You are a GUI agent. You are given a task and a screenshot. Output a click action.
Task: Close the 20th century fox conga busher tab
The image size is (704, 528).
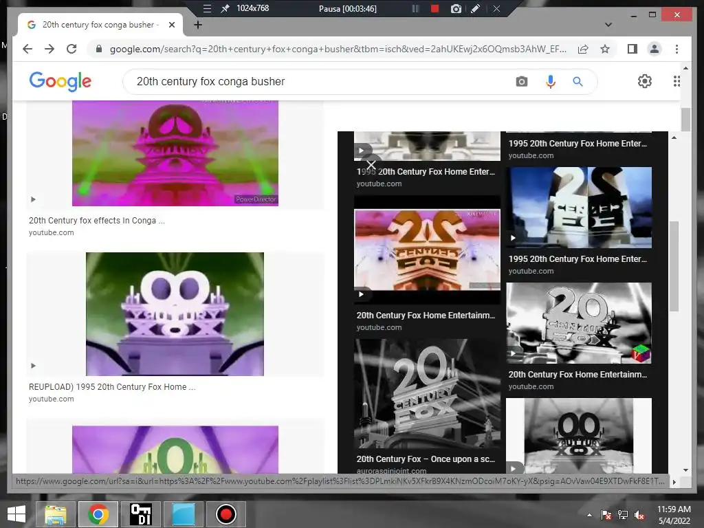click(171, 25)
